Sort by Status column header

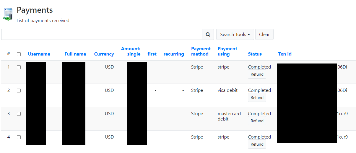(255, 54)
